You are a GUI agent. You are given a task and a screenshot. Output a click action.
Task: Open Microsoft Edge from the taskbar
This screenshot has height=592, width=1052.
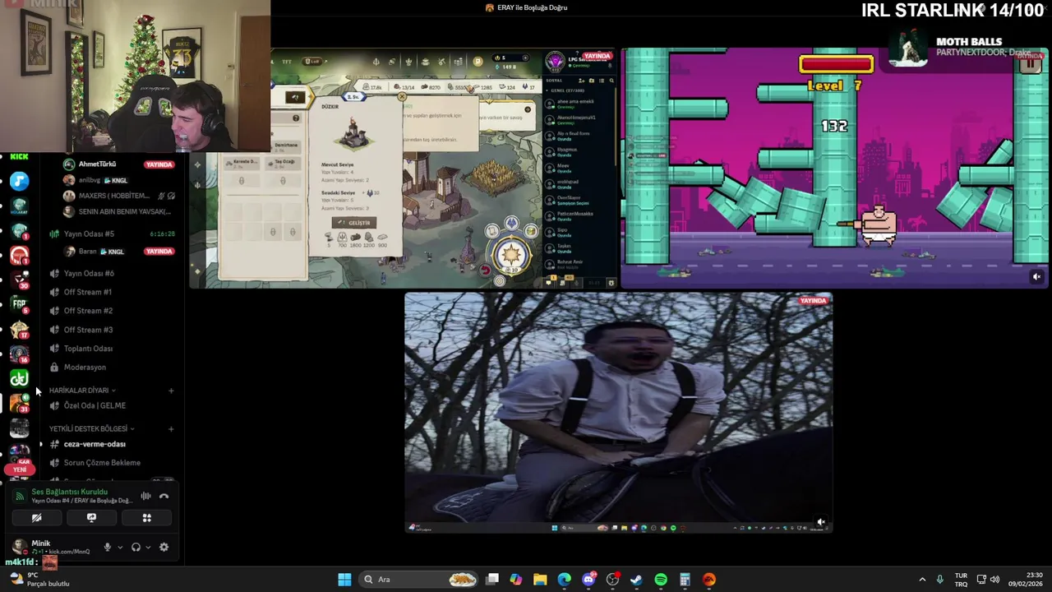[x=564, y=580]
